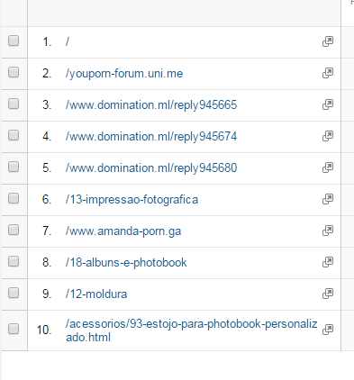
Task: Open the estojo-para-photobook-personalizado.html link
Action: click(191, 330)
